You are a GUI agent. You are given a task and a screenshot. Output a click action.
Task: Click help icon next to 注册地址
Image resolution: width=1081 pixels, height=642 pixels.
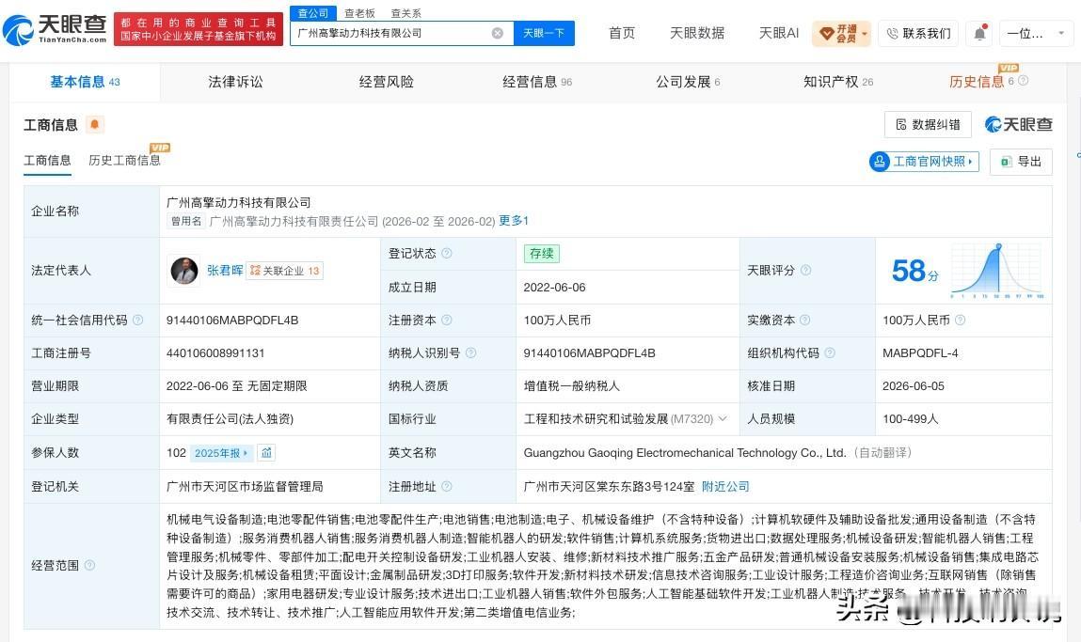447,486
